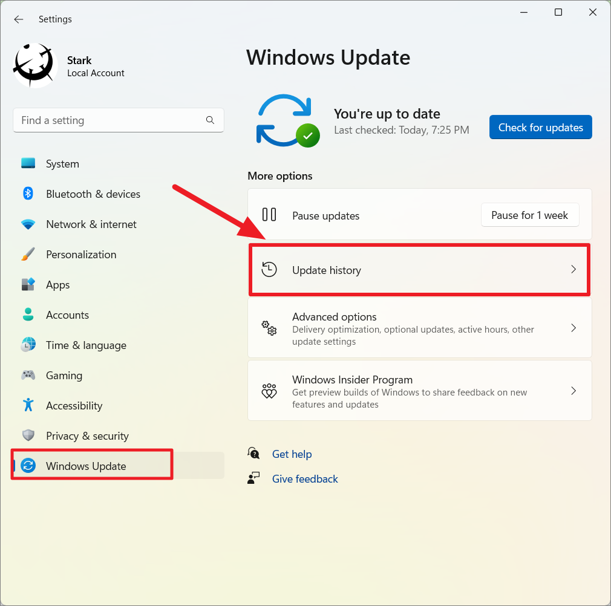Expand Windows Insider Program chevron
This screenshot has height=606, width=611.
(x=573, y=391)
